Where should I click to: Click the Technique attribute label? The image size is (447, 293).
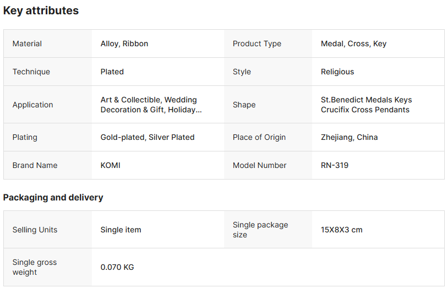(31, 72)
